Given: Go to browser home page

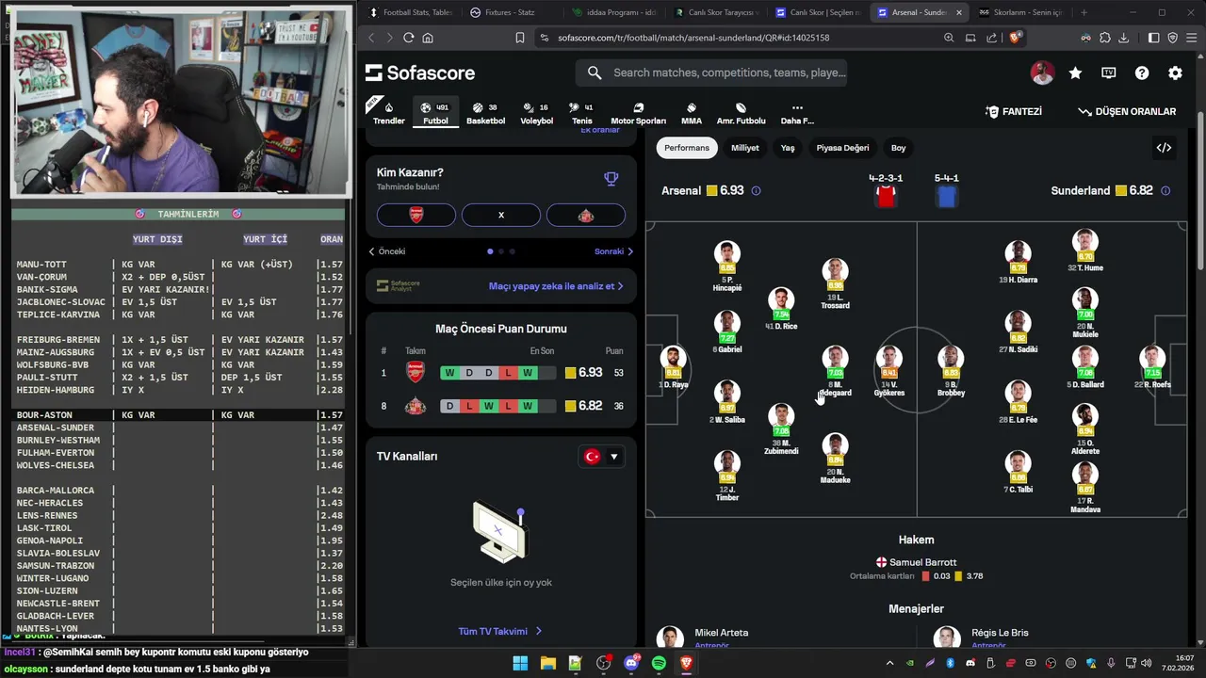Looking at the screenshot, I should 428,38.
